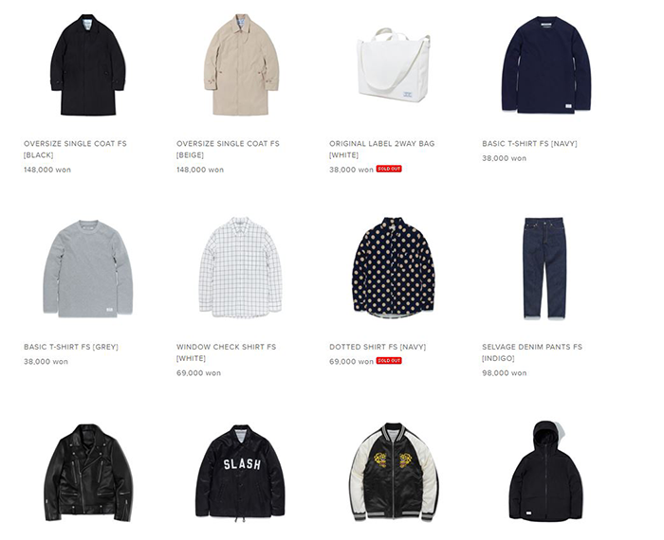The image size is (664, 540).
Task: Open the grey basic t-shirt picture
Action: pyautogui.click(x=87, y=268)
